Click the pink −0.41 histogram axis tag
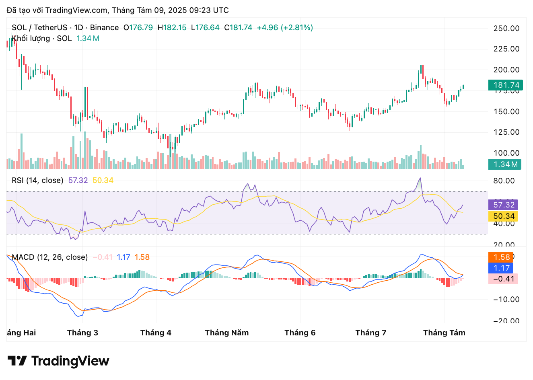533x380 pixels. point(503,279)
